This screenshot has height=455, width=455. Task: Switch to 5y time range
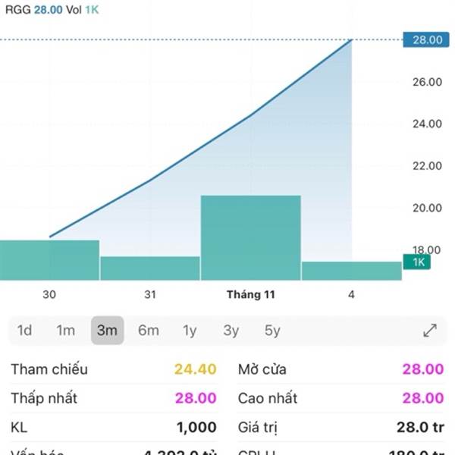pos(272,331)
